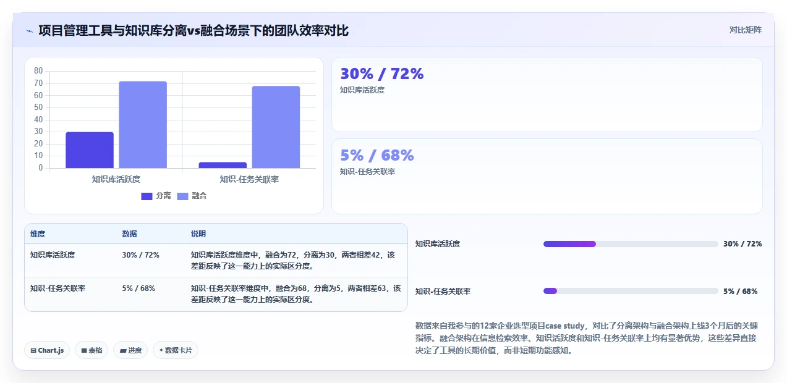Click 知识-任务关联率 label under second stat card
This screenshot has height=383, width=787.
click(367, 172)
